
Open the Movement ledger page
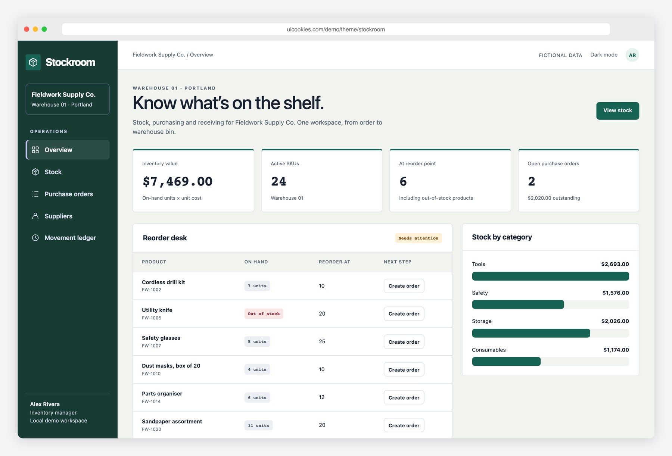(68, 238)
